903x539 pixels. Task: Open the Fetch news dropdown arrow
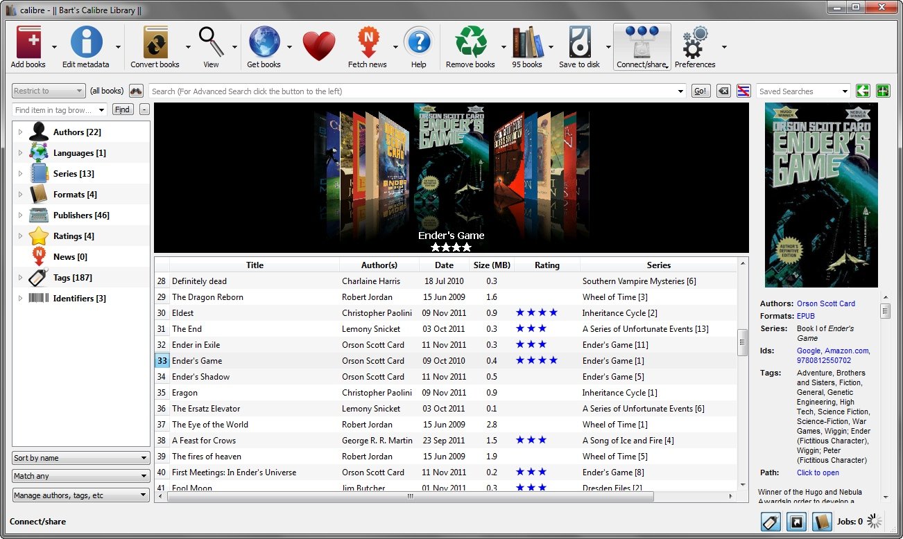point(395,46)
